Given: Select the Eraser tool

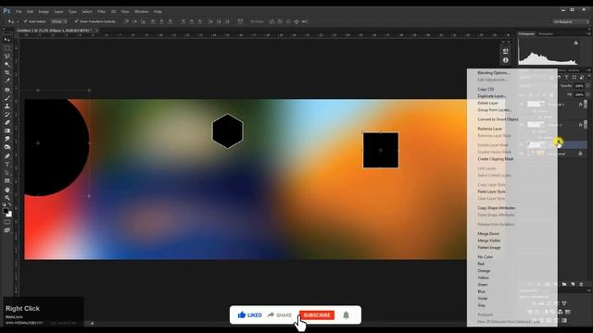Looking at the screenshot, I should point(7,123).
